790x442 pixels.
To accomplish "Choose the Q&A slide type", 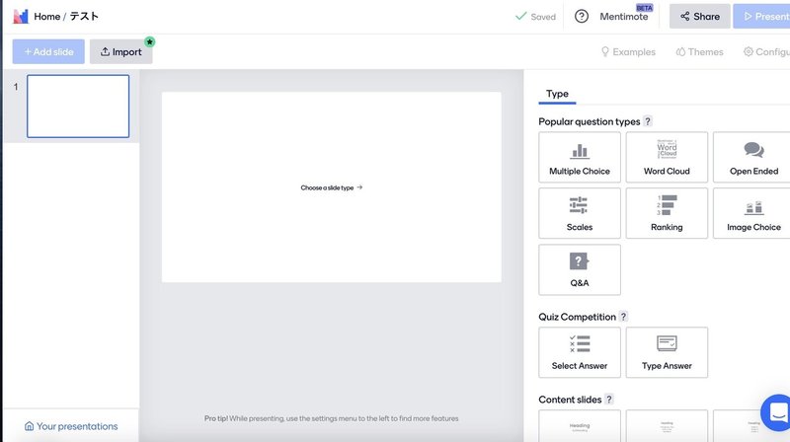I will [x=580, y=269].
